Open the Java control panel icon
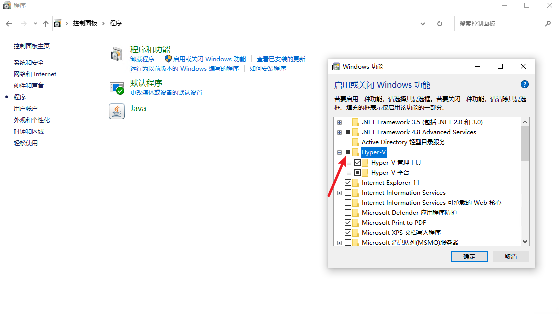The width and height of the screenshot is (559, 314). [116, 111]
